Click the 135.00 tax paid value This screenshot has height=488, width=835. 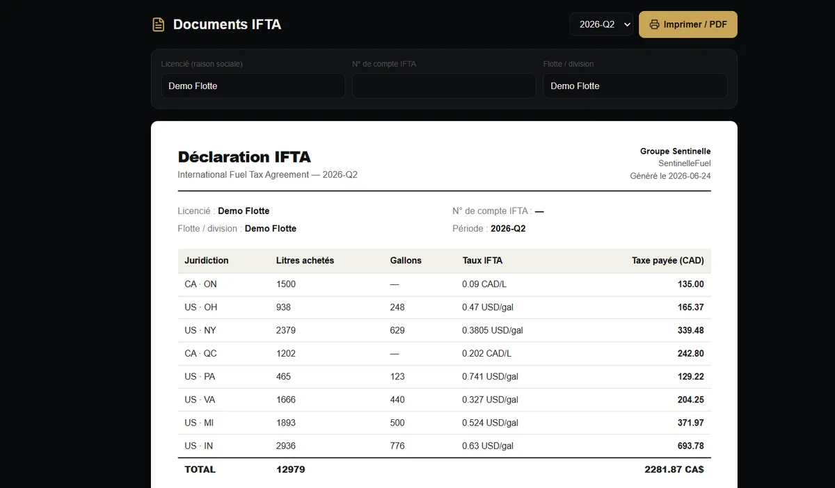pos(691,284)
